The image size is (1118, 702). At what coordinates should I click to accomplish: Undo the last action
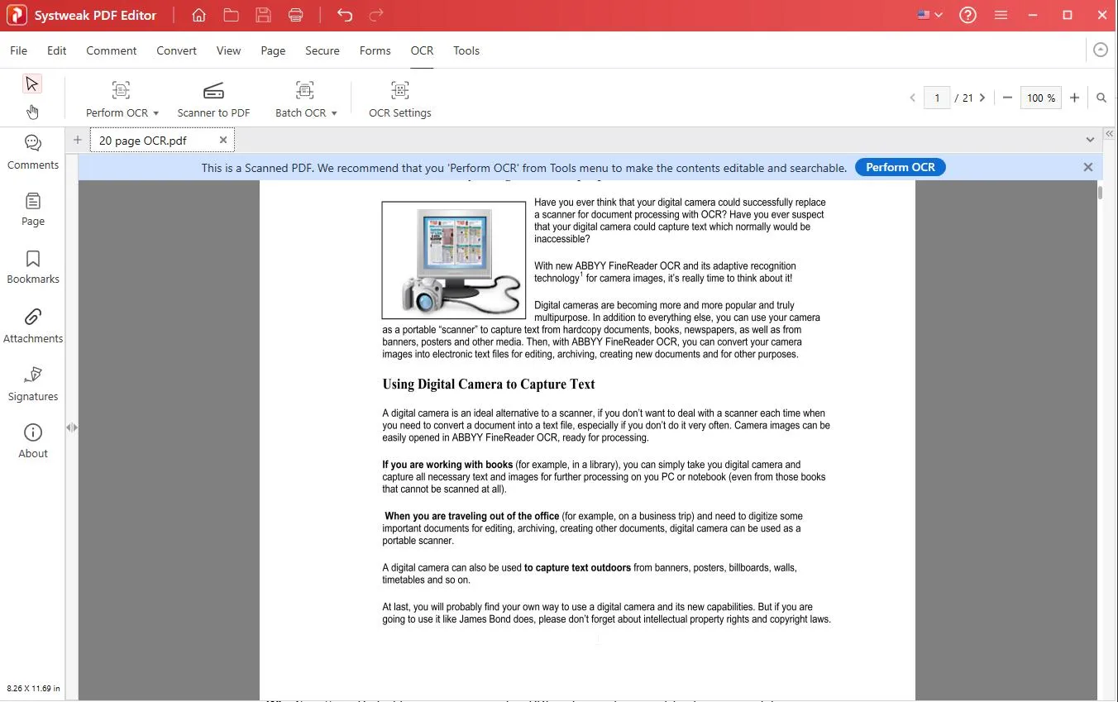coord(345,16)
